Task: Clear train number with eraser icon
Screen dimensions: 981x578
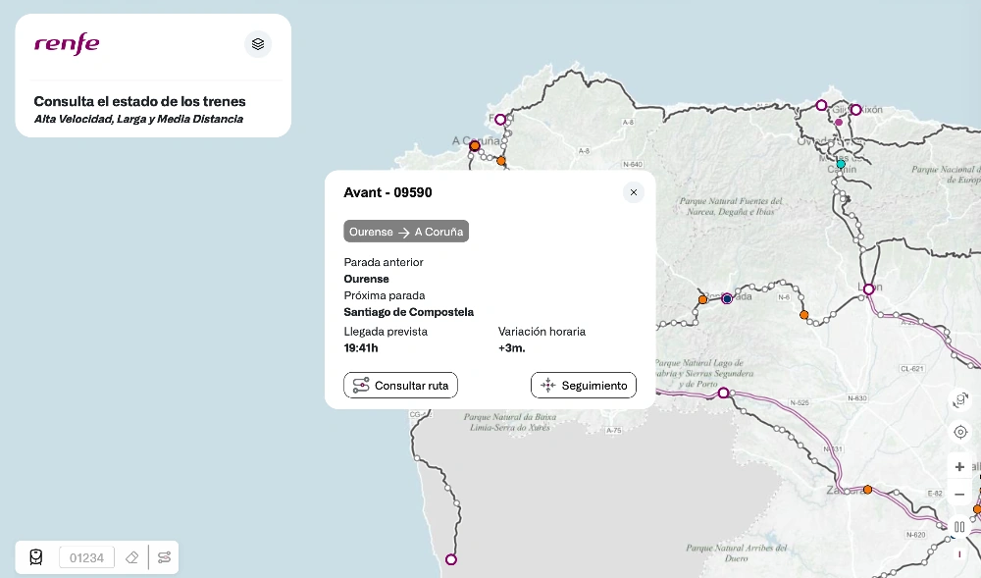Action: [x=132, y=557]
